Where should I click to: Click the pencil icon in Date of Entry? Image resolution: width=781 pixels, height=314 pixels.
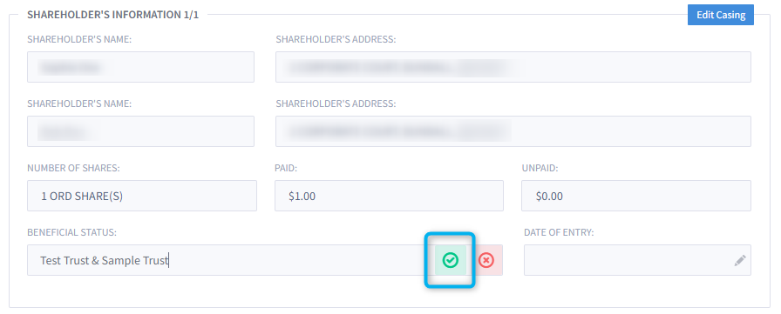click(740, 260)
